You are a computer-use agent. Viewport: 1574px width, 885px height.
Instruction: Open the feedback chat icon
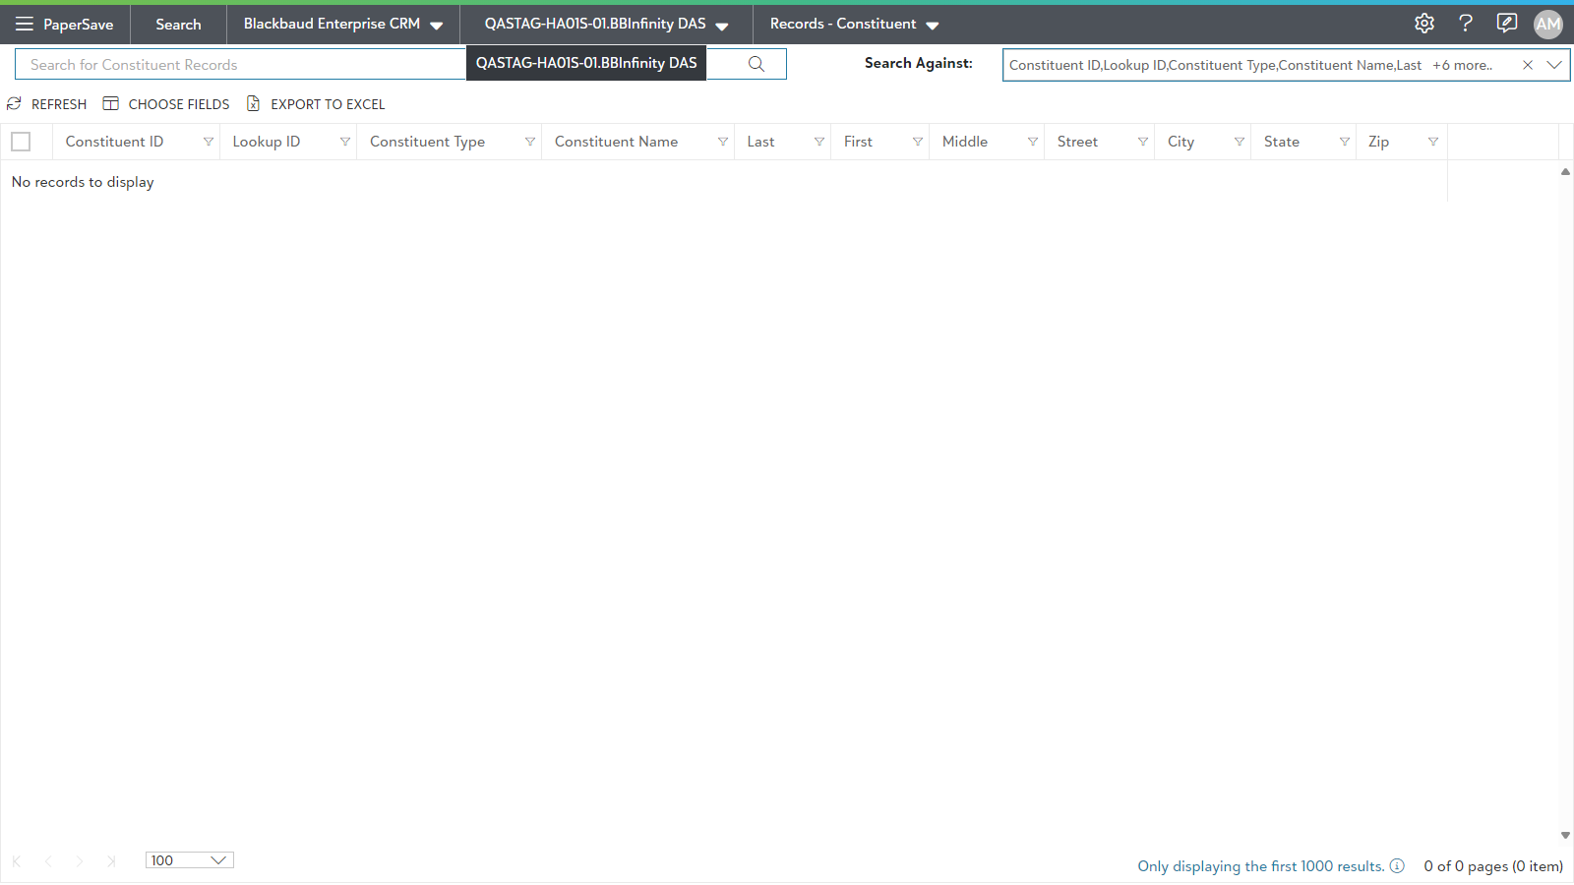pos(1506,24)
